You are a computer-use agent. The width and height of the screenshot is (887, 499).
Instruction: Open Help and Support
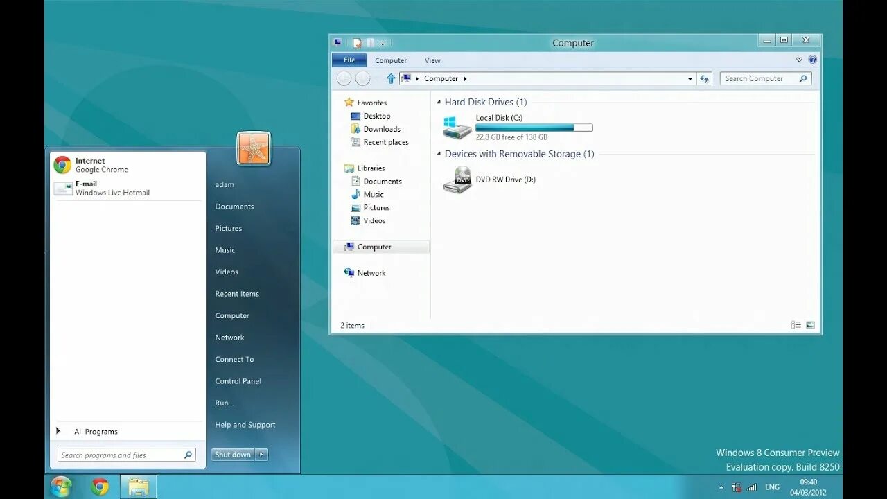tap(245, 425)
